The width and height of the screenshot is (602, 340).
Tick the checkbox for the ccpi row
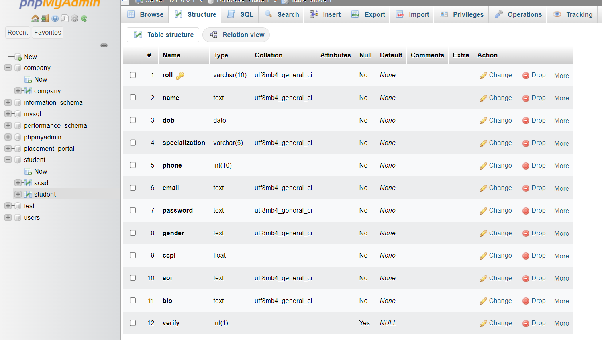tap(133, 255)
